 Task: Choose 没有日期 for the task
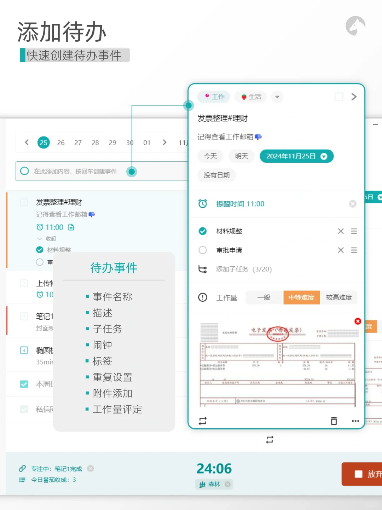click(216, 175)
